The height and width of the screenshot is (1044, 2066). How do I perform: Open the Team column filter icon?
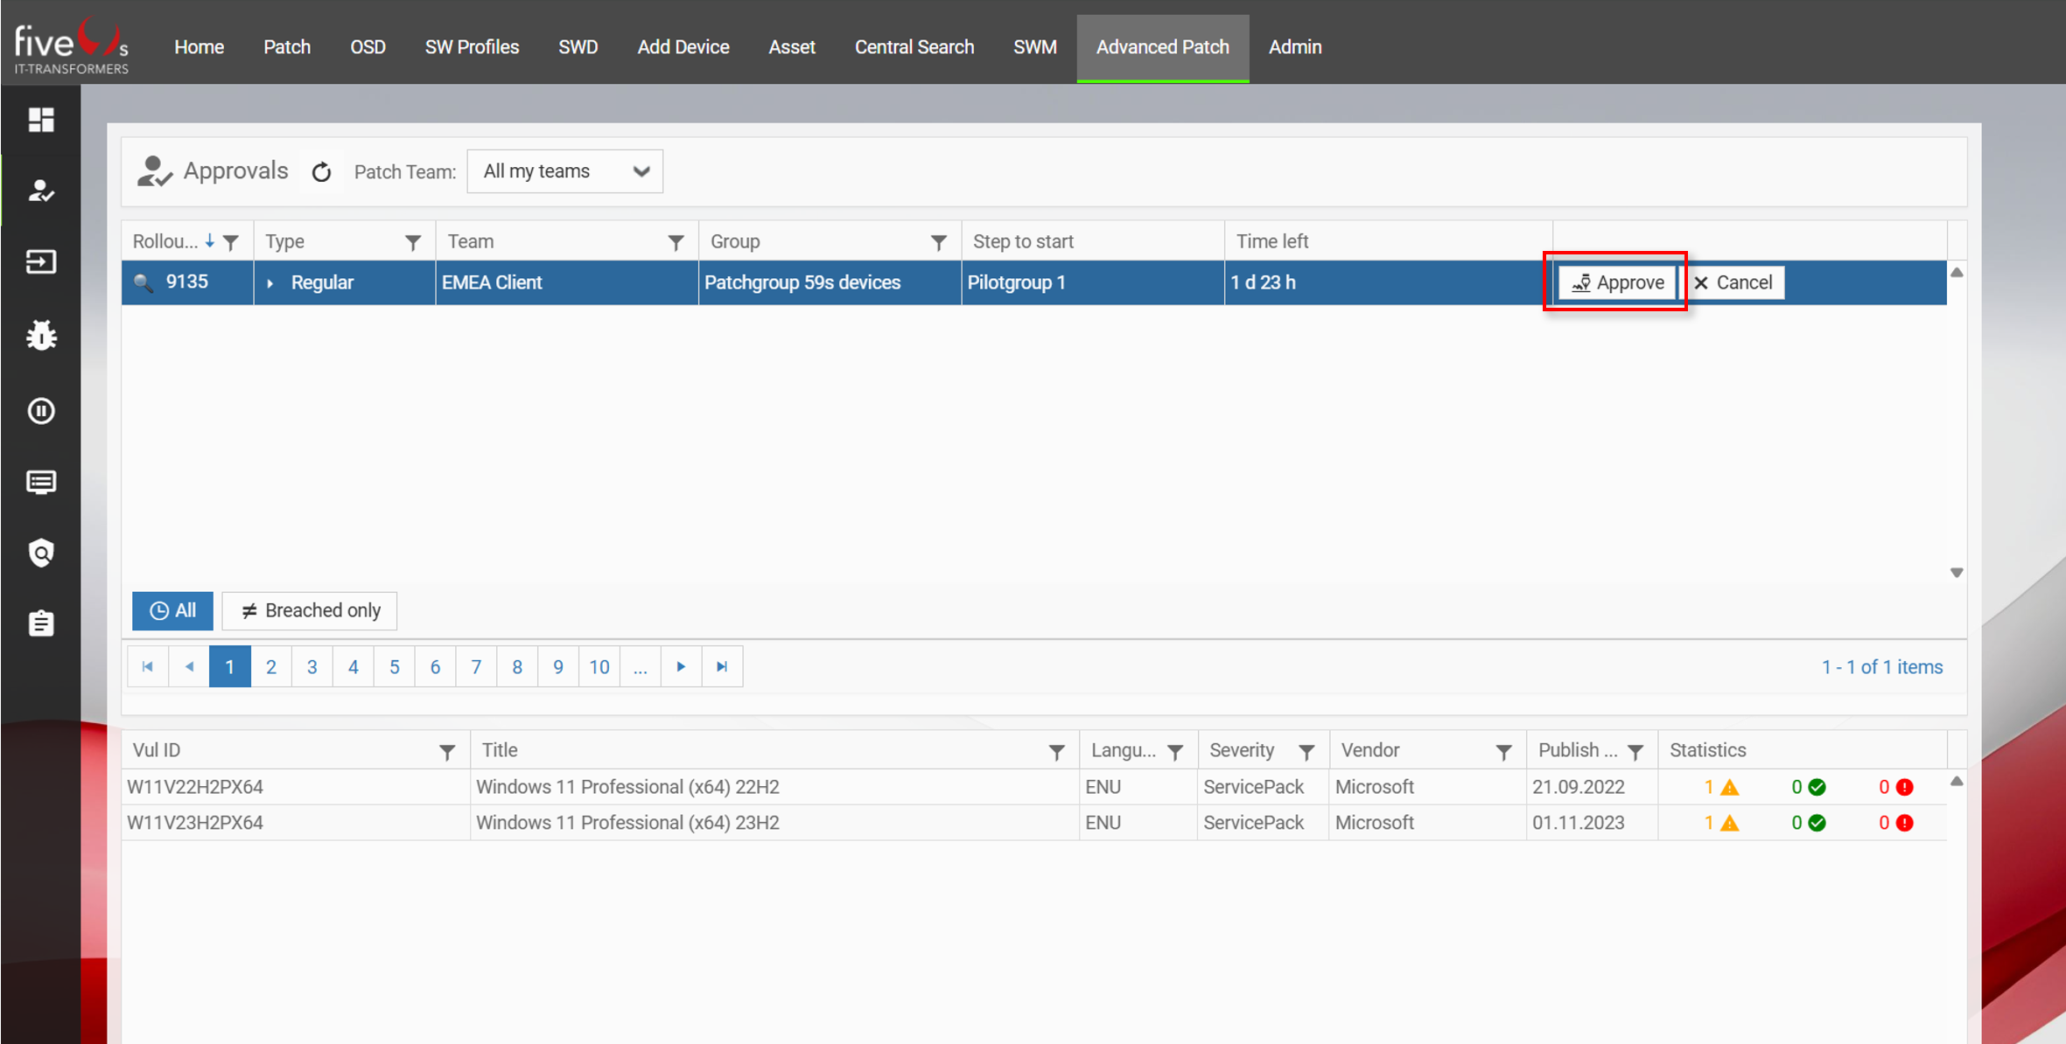coord(676,242)
